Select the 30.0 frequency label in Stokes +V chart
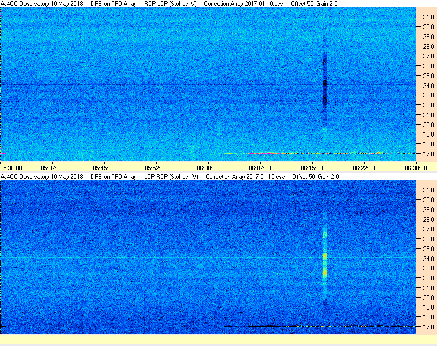The height and width of the screenshot is (346, 437). pos(429,200)
